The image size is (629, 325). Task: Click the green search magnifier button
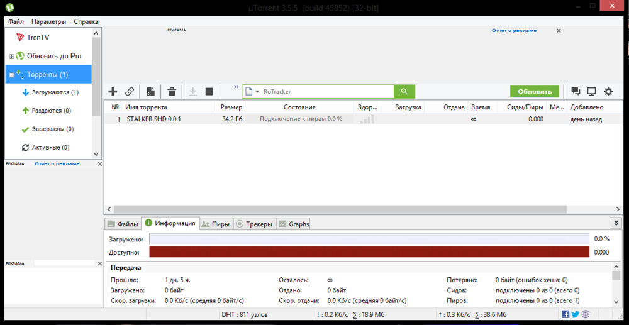[404, 91]
